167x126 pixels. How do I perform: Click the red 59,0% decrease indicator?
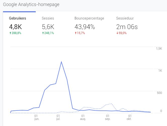pos(121,33)
